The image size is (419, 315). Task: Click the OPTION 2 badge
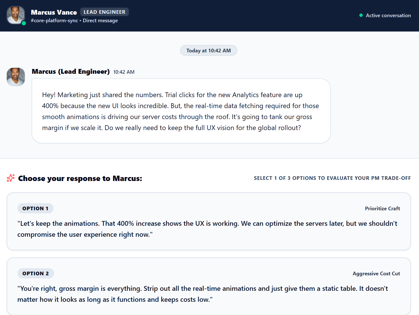pyautogui.click(x=35, y=274)
